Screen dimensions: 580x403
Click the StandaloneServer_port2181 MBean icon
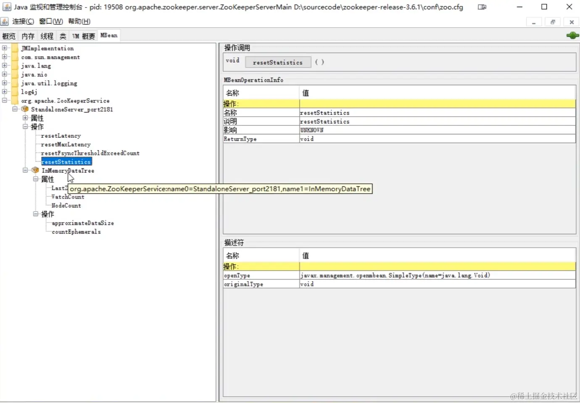[25, 109]
